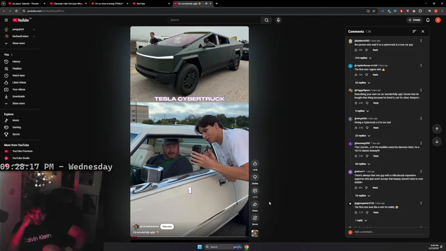The width and height of the screenshot is (446, 251).
Task: Start voice search with the microphone
Action: coord(278,20)
